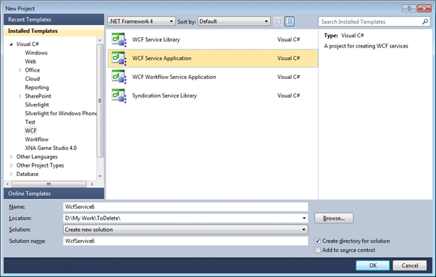The height and width of the screenshot is (277, 436).
Task: Select the Web template category
Action: [30, 61]
